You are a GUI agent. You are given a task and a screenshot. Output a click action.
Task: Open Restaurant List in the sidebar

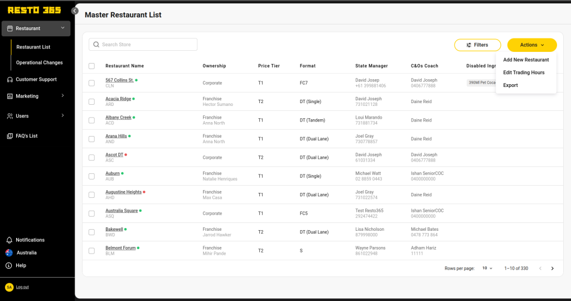(x=33, y=47)
